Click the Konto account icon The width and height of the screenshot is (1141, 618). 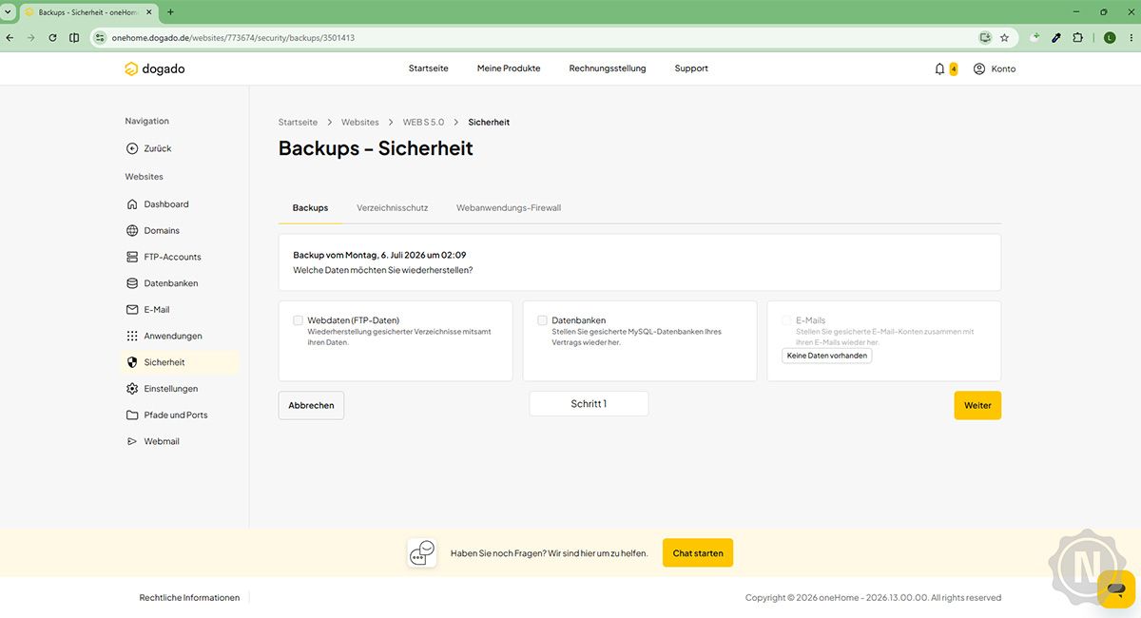pos(979,68)
